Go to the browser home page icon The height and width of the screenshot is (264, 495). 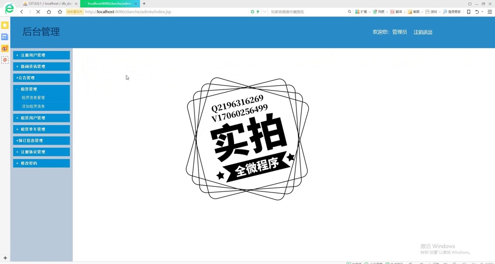click(x=49, y=12)
